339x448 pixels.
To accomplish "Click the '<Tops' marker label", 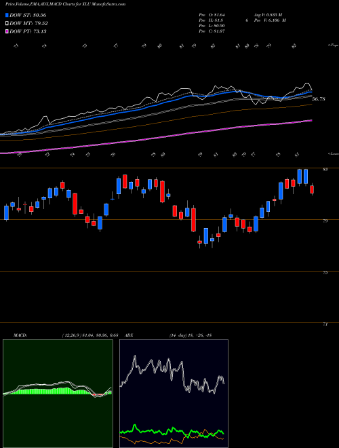I will 333,45.
